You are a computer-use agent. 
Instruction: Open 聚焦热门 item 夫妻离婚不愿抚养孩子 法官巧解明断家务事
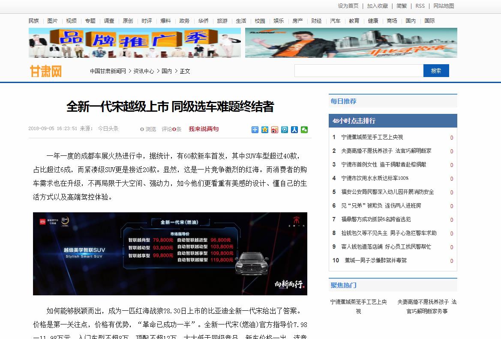(427, 306)
